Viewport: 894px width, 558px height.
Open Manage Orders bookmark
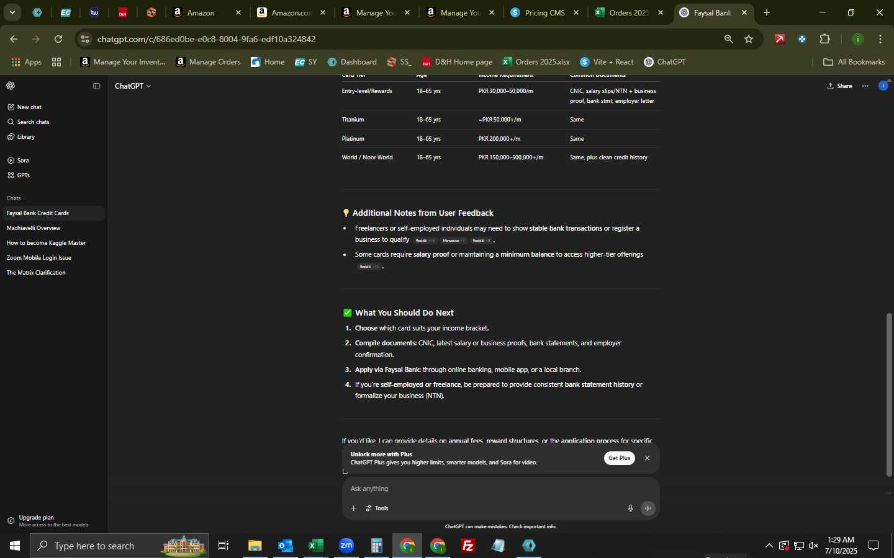coord(208,62)
